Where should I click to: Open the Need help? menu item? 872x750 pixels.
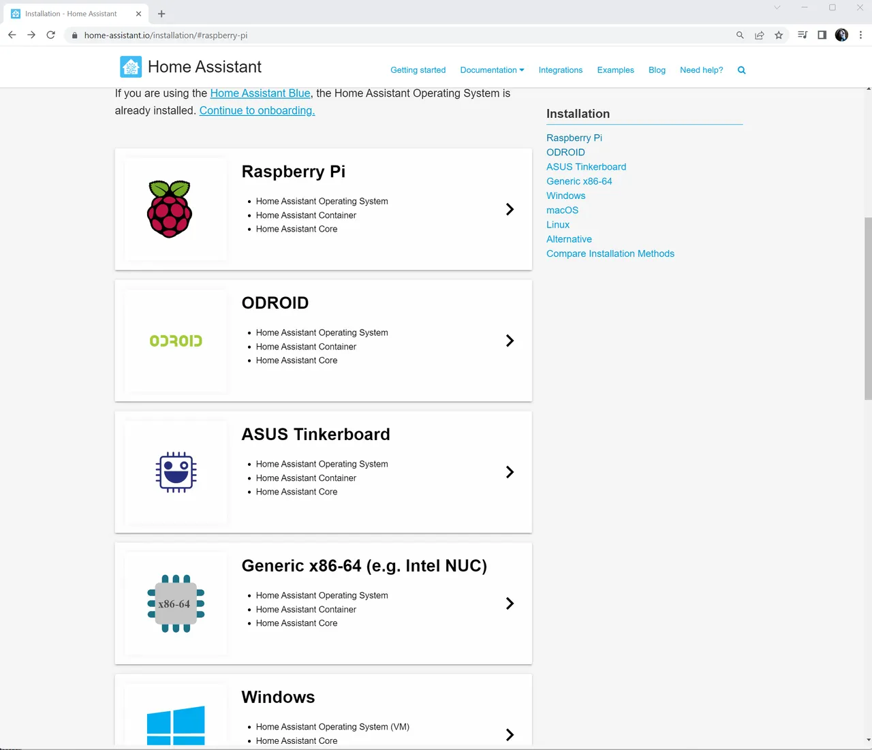[x=702, y=70]
